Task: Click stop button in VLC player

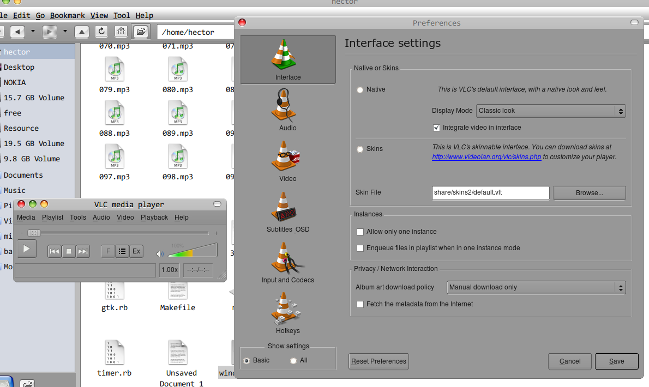Action: [69, 251]
